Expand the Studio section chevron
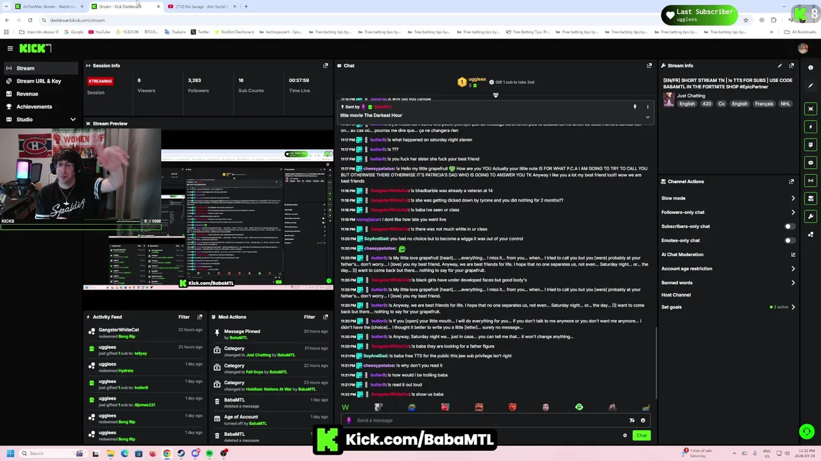Viewport: 821px width, 461px height. pos(72,119)
